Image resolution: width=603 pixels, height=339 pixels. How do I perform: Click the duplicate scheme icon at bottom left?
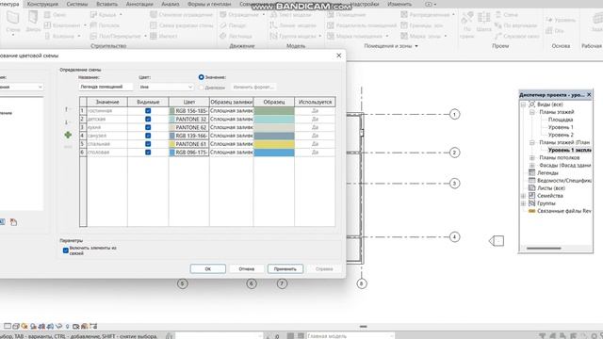coord(2,222)
